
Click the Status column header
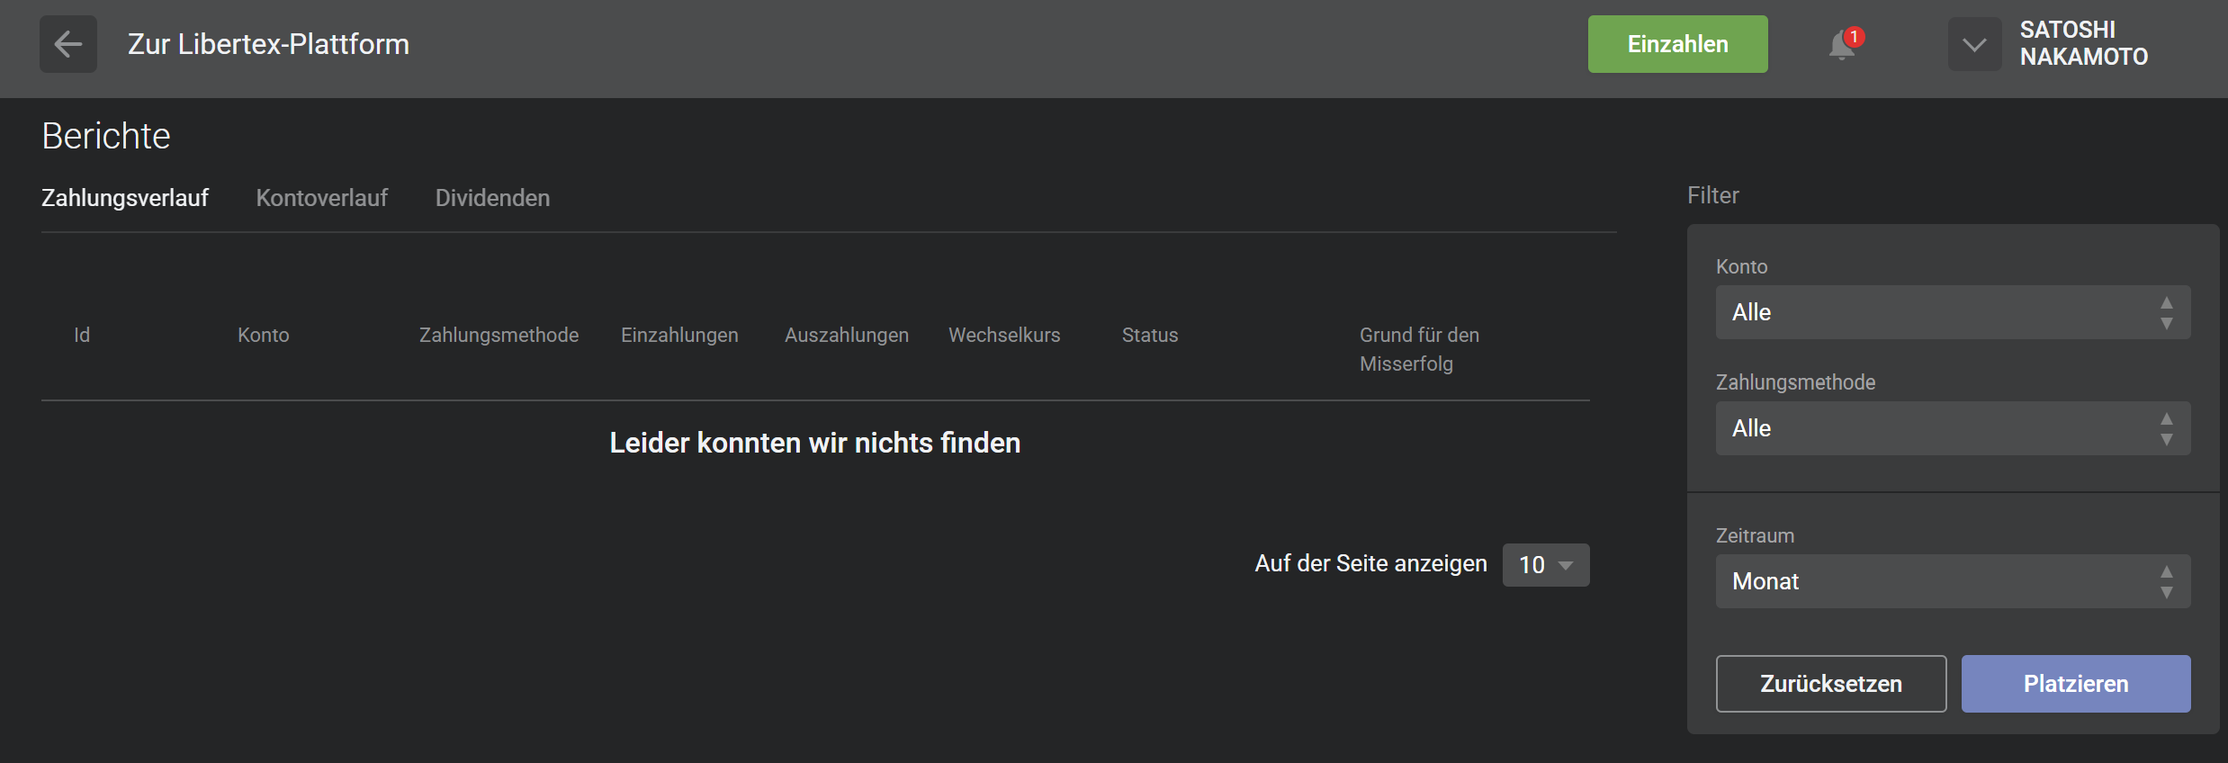pyautogui.click(x=1150, y=335)
